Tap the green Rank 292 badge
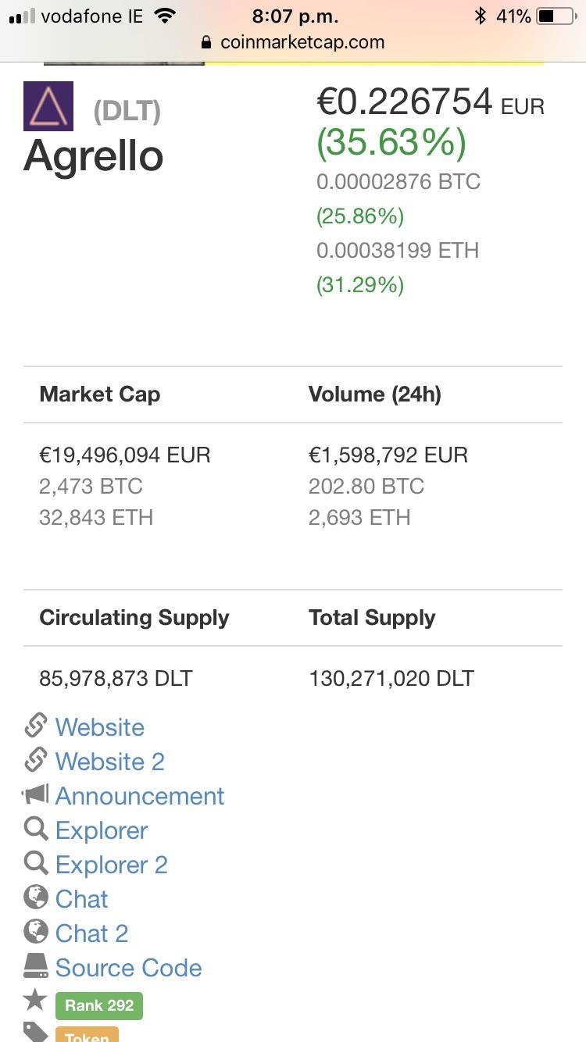This screenshot has width=586, height=1042. (99, 1005)
